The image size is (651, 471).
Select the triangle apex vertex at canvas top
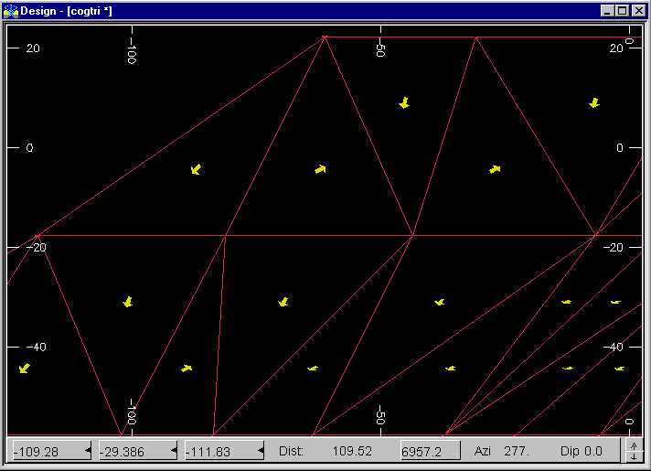tap(325, 37)
